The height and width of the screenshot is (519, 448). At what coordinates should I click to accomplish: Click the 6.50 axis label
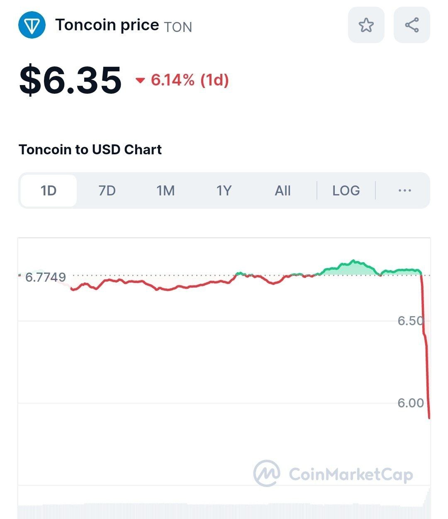pos(410,321)
